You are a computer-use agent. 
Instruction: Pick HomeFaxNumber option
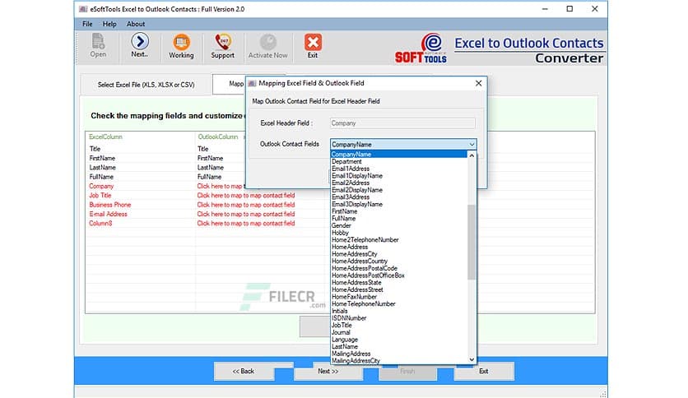coord(398,297)
